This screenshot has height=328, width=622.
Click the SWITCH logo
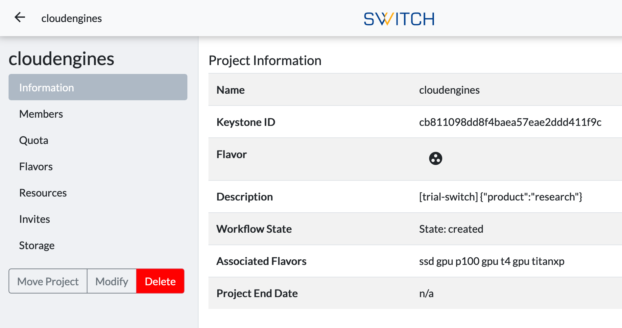point(399,19)
